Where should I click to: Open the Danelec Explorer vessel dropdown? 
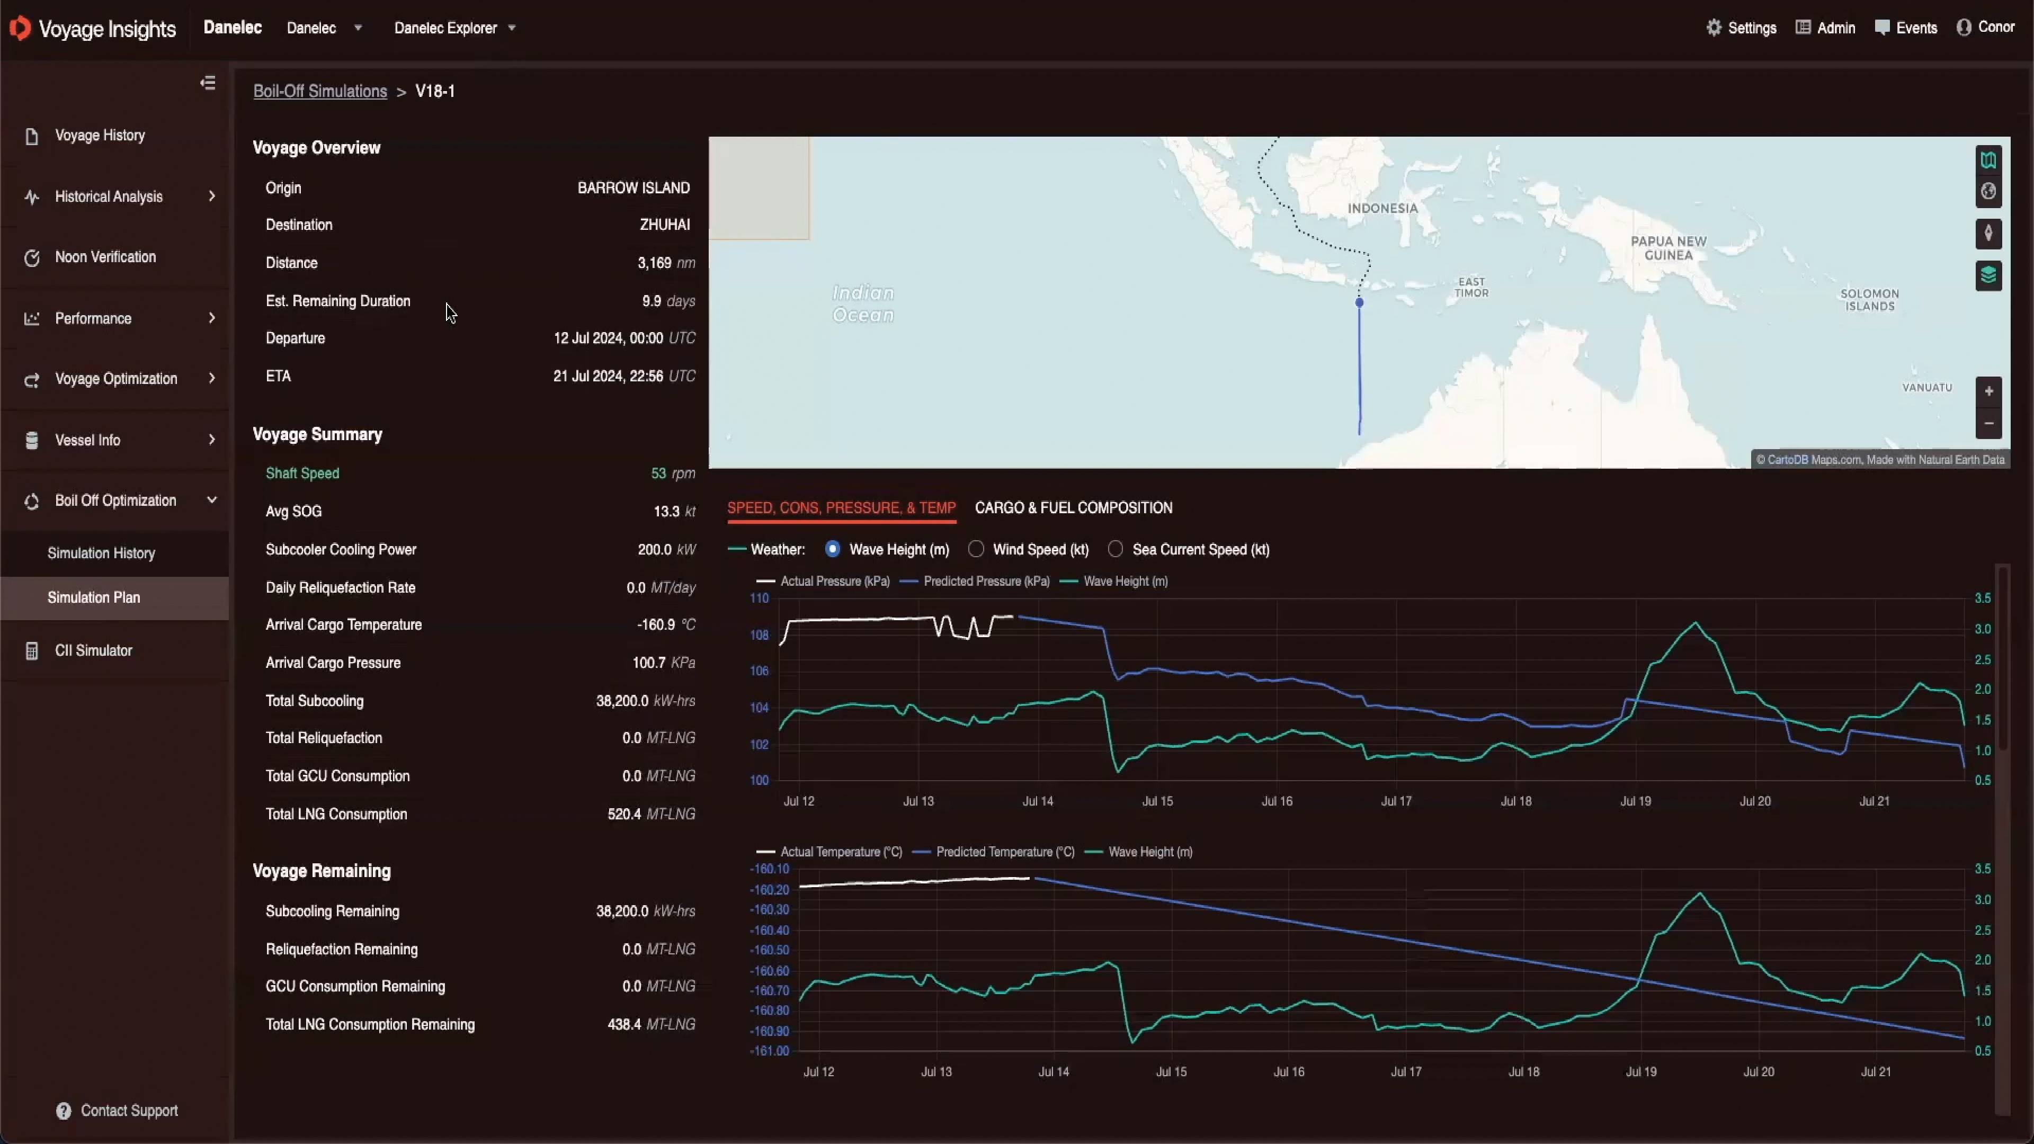point(455,28)
